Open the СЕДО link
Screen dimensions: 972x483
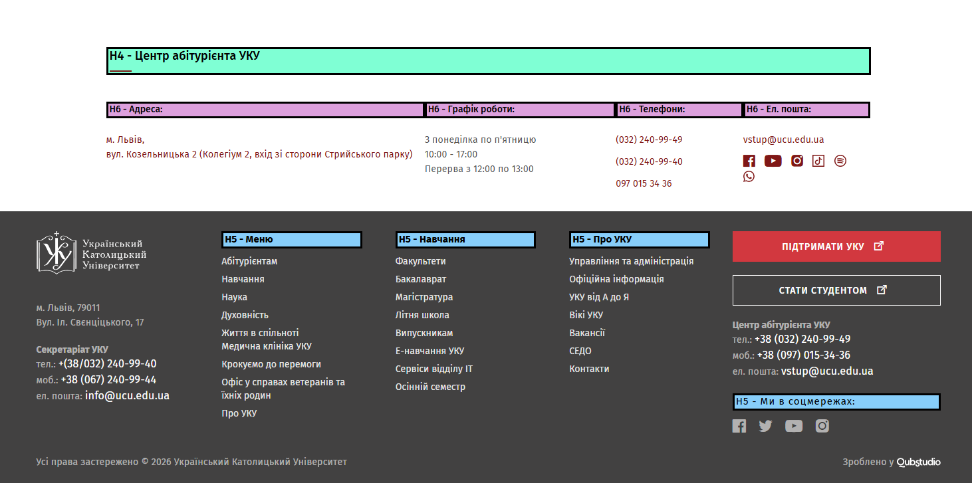(x=580, y=351)
